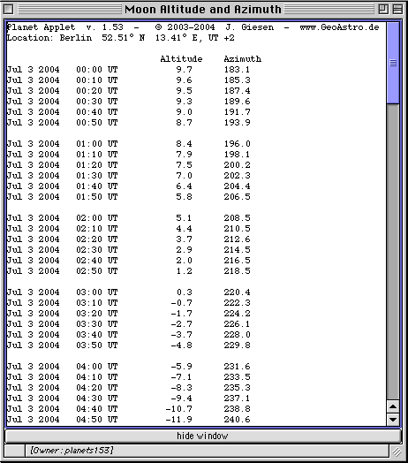The width and height of the screenshot is (408, 463).
Task: Select the 02:00 UT data row
Action: (x=129, y=218)
